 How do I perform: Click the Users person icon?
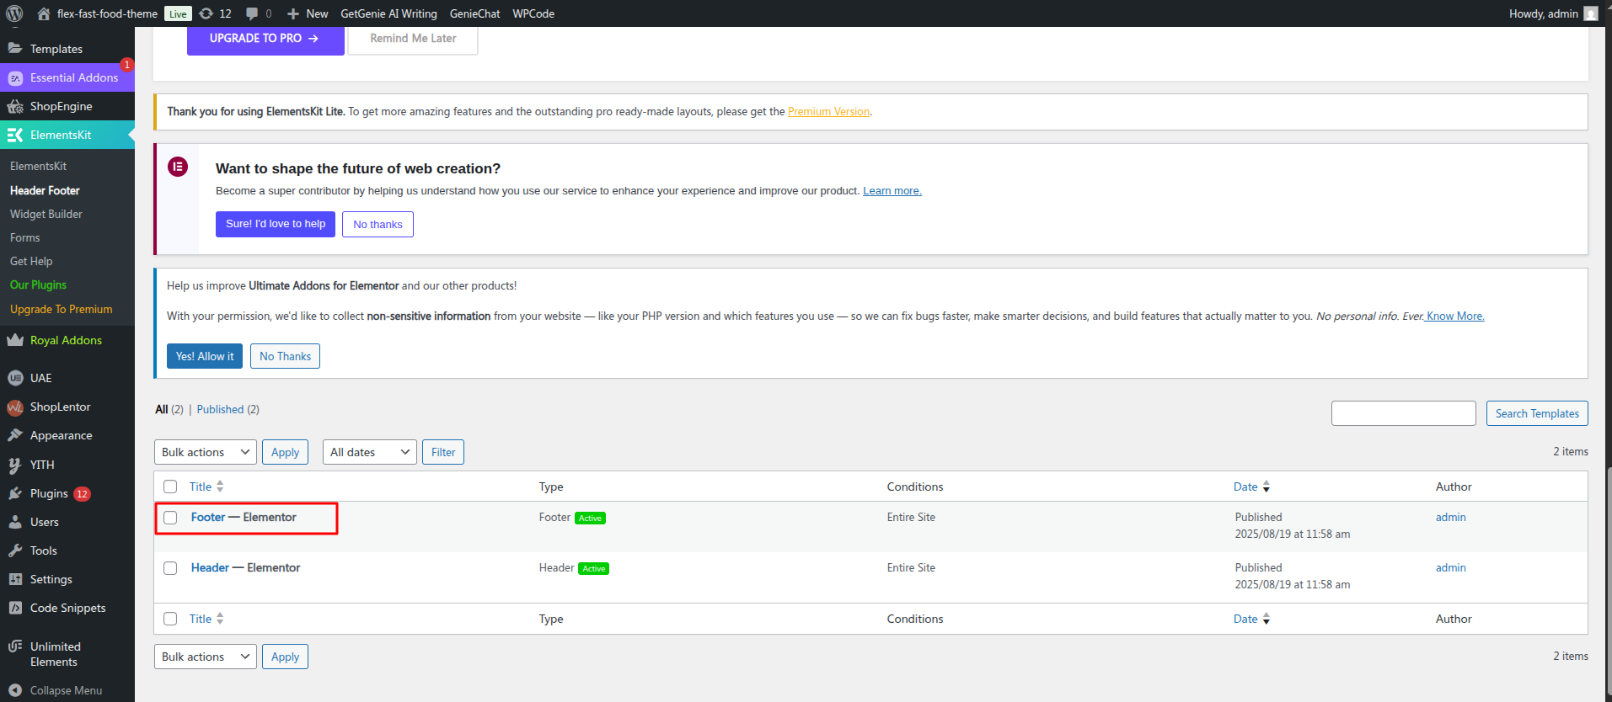(15, 522)
